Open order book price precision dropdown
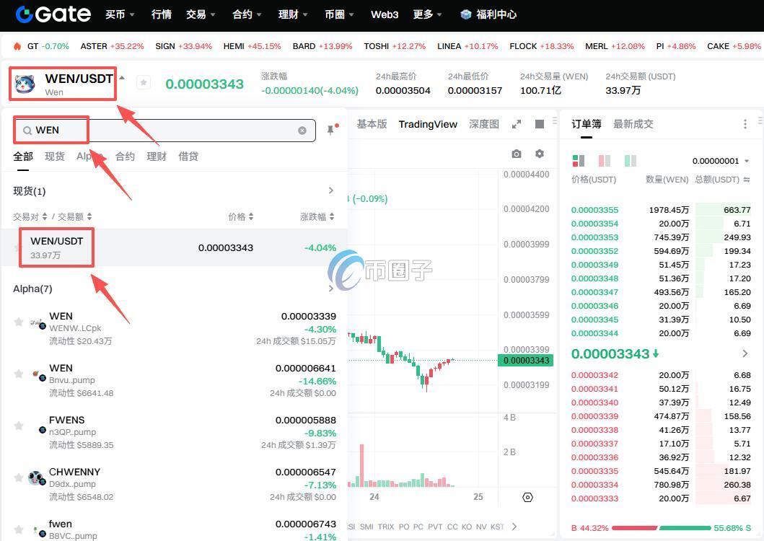 coord(720,161)
